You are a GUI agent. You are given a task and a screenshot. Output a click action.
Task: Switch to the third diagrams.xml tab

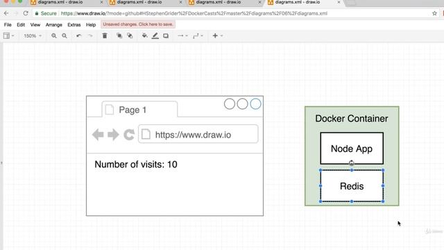click(218, 2)
